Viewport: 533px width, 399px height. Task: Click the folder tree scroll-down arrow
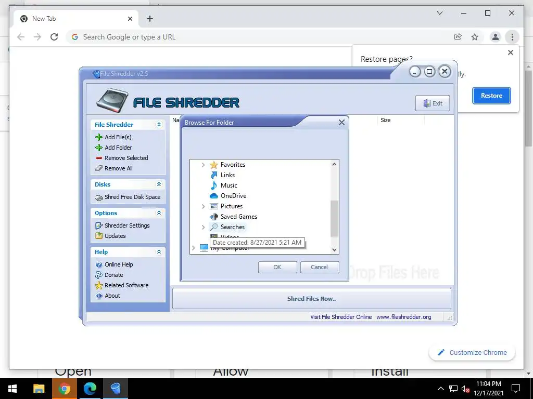334,250
